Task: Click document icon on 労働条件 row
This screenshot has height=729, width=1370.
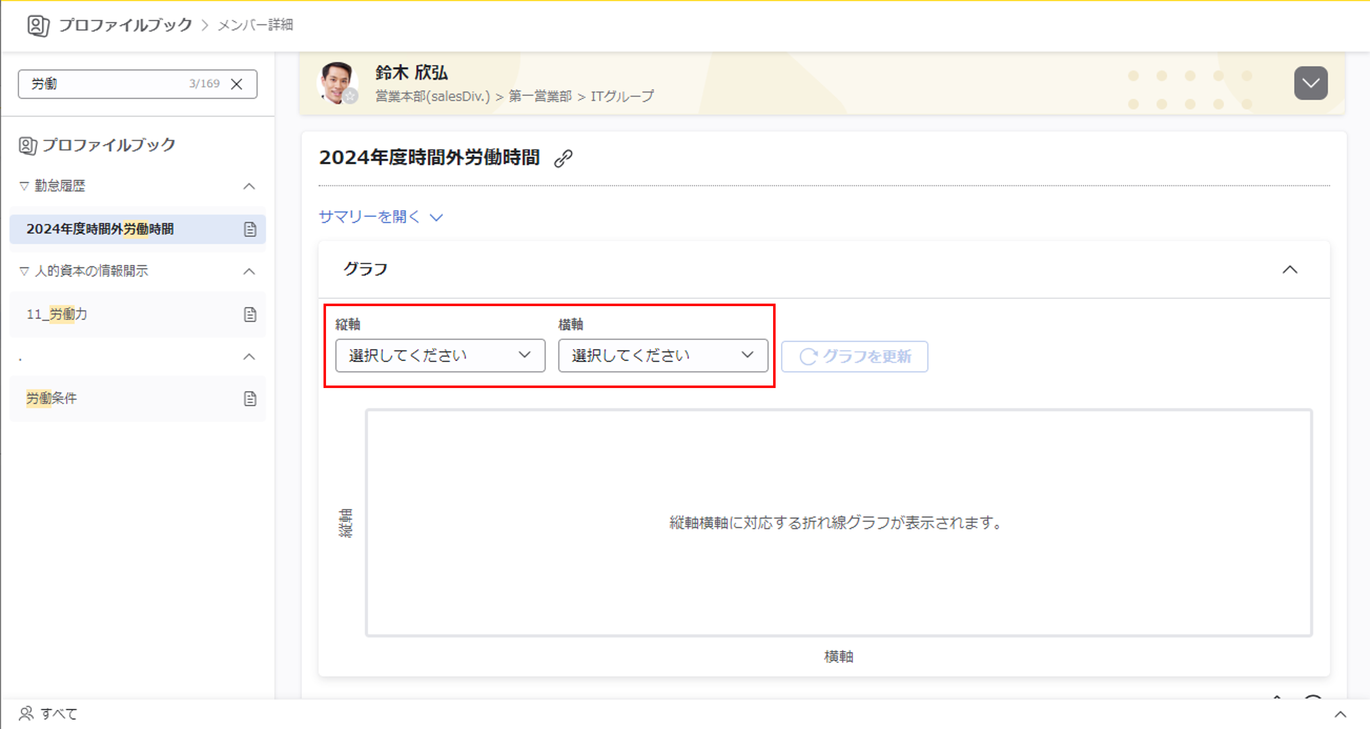Action: pyautogui.click(x=250, y=398)
